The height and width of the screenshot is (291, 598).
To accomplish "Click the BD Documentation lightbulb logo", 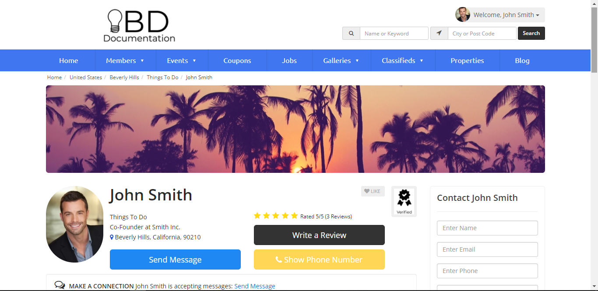I will (139, 26).
